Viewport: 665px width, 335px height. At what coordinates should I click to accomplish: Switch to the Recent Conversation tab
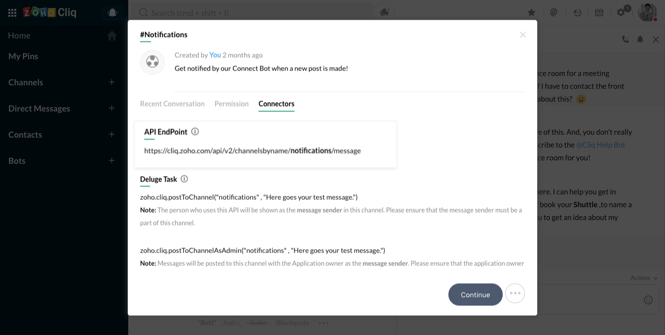[172, 104]
